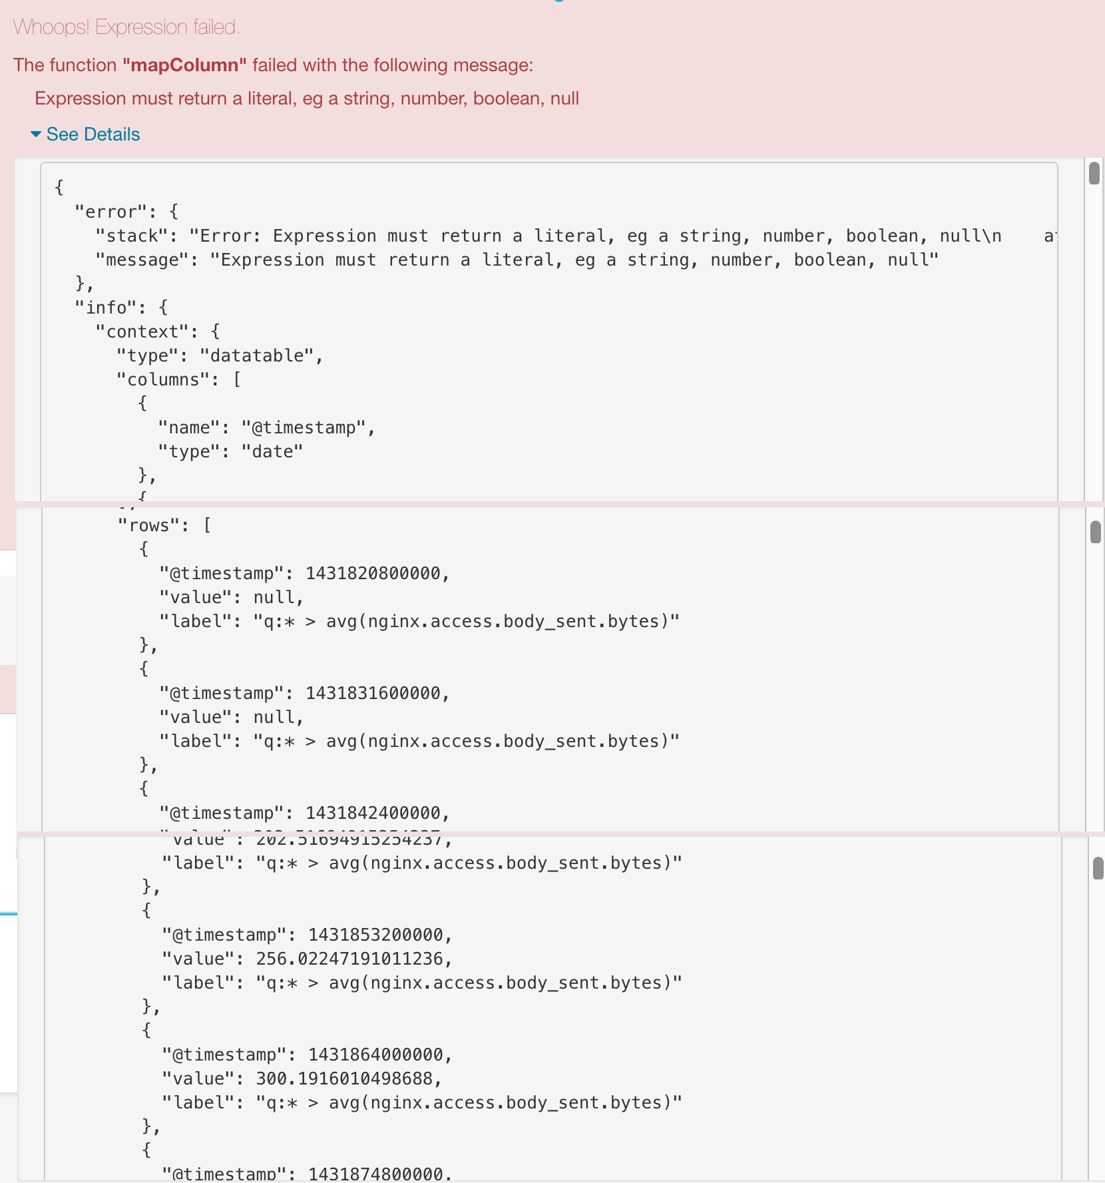Click timestamp value 1431820800000
Viewport: 1105px width, 1183px height.
click(373, 573)
